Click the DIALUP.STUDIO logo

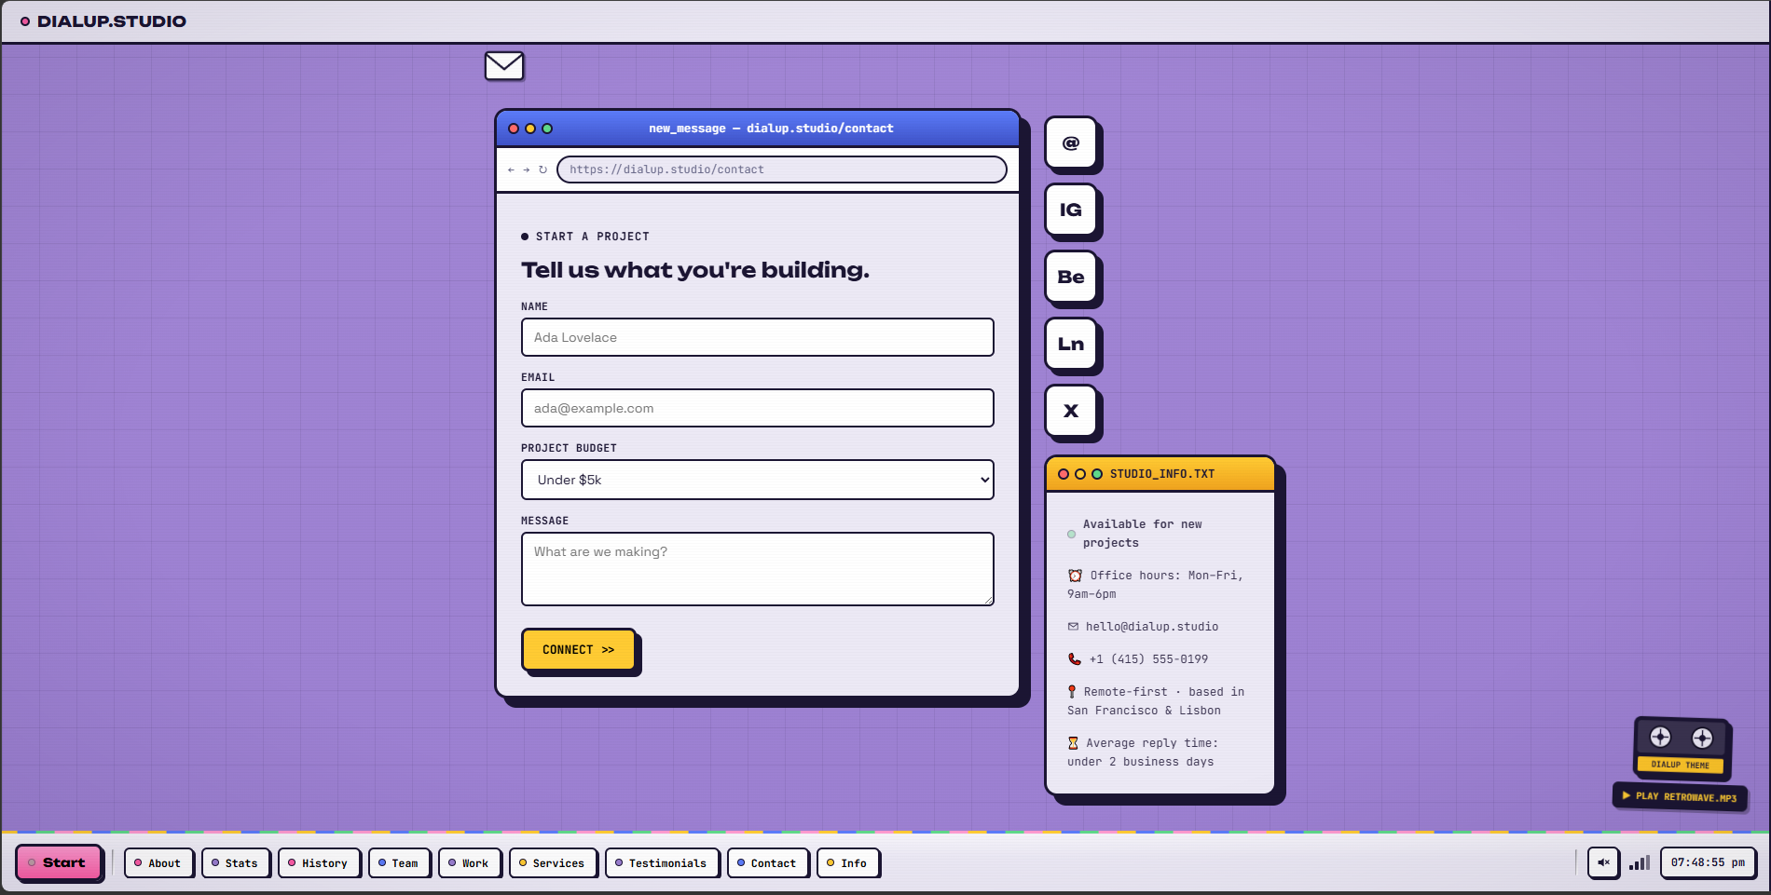pyautogui.click(x=103, y=21)
